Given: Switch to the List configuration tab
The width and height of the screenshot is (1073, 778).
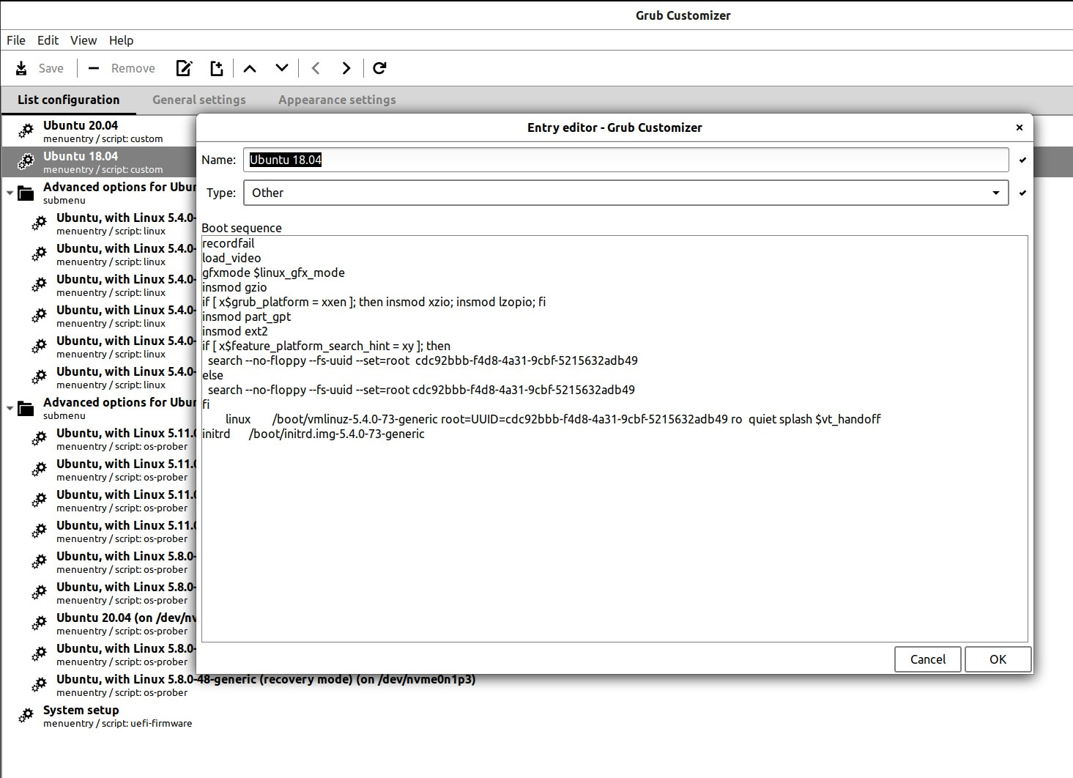Looking at the screenshot, I should [69, 100].
